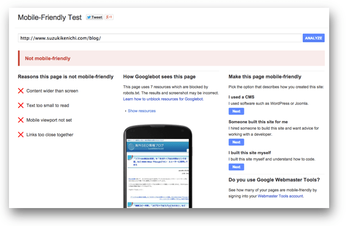This screenshot has height=226, width=346.
Task: Click red X beside Content wider than screen
Action: (x=21, y=91)
